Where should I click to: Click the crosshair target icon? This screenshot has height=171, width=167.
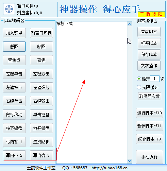[9, 9]
